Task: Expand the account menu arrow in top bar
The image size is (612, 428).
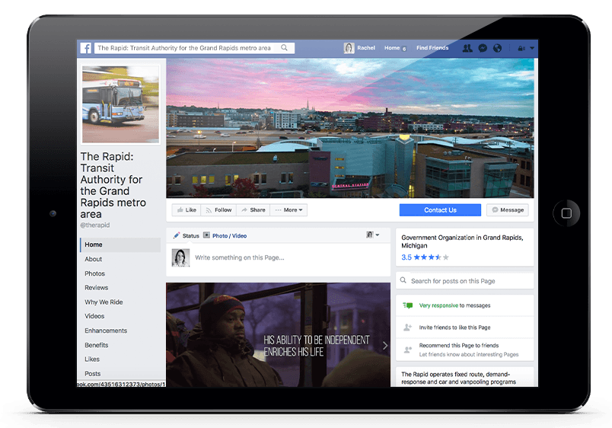Action: click(x=531, y=48)
